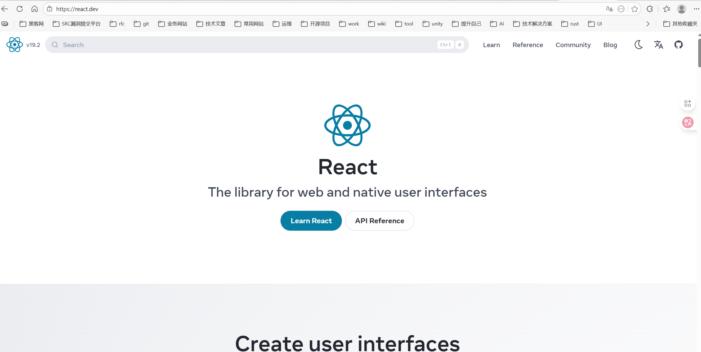
Task: Open the Community navigation item
Action: coord(573,45)
